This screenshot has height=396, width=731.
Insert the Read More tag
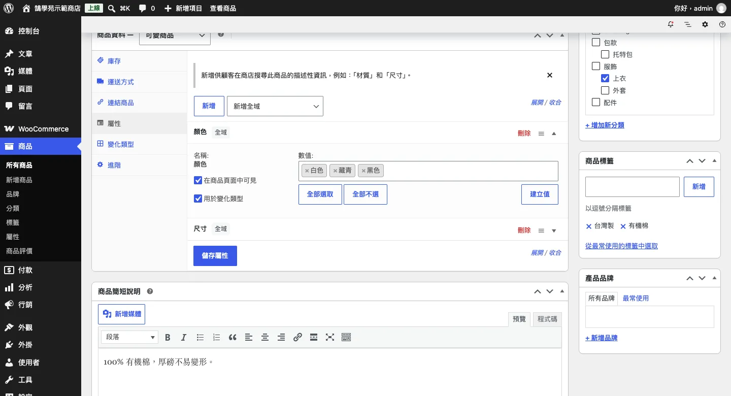click(x=314, y=337)
